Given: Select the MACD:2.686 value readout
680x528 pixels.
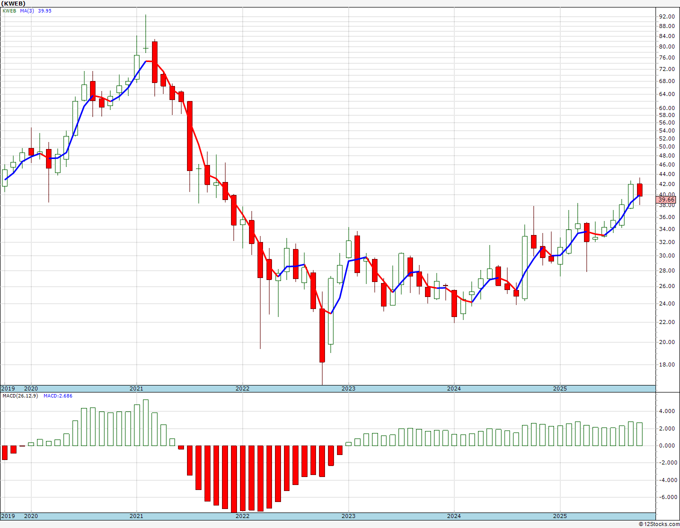Looking at the screenshot, I should pos(58,395).
